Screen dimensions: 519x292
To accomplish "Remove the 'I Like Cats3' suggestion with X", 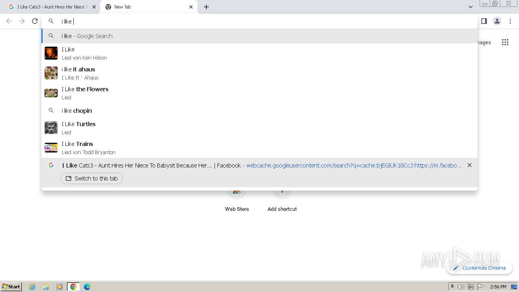I will click(x=470, y=165).
